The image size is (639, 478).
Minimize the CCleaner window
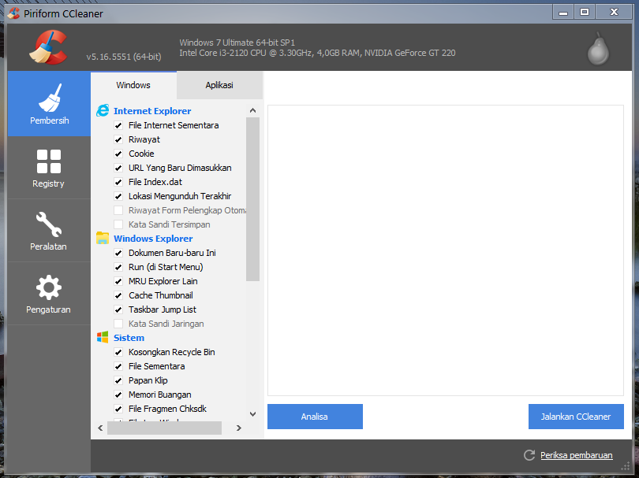coord(563,12)
